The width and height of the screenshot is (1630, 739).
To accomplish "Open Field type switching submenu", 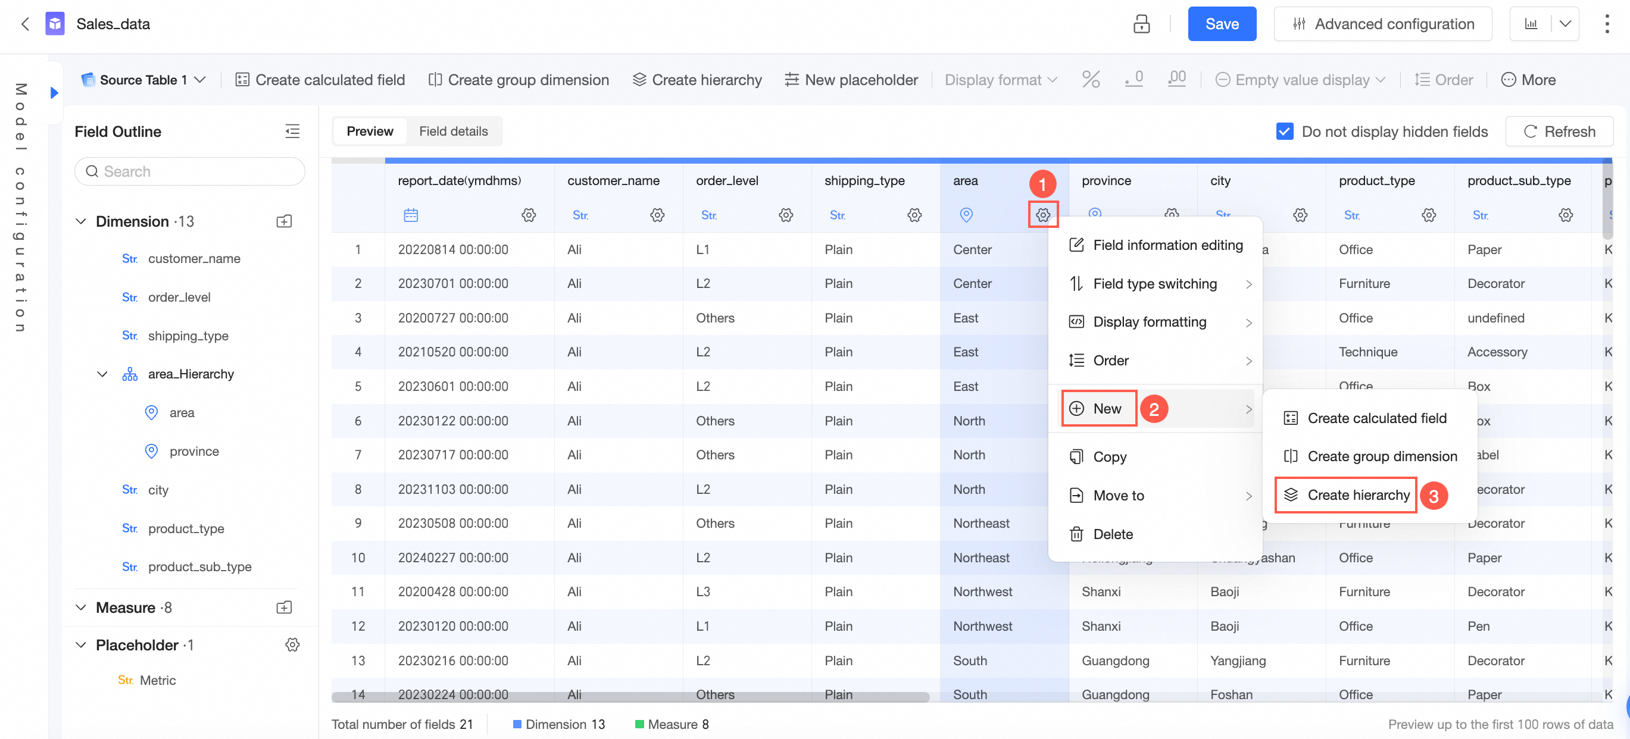I will 1156,284.
